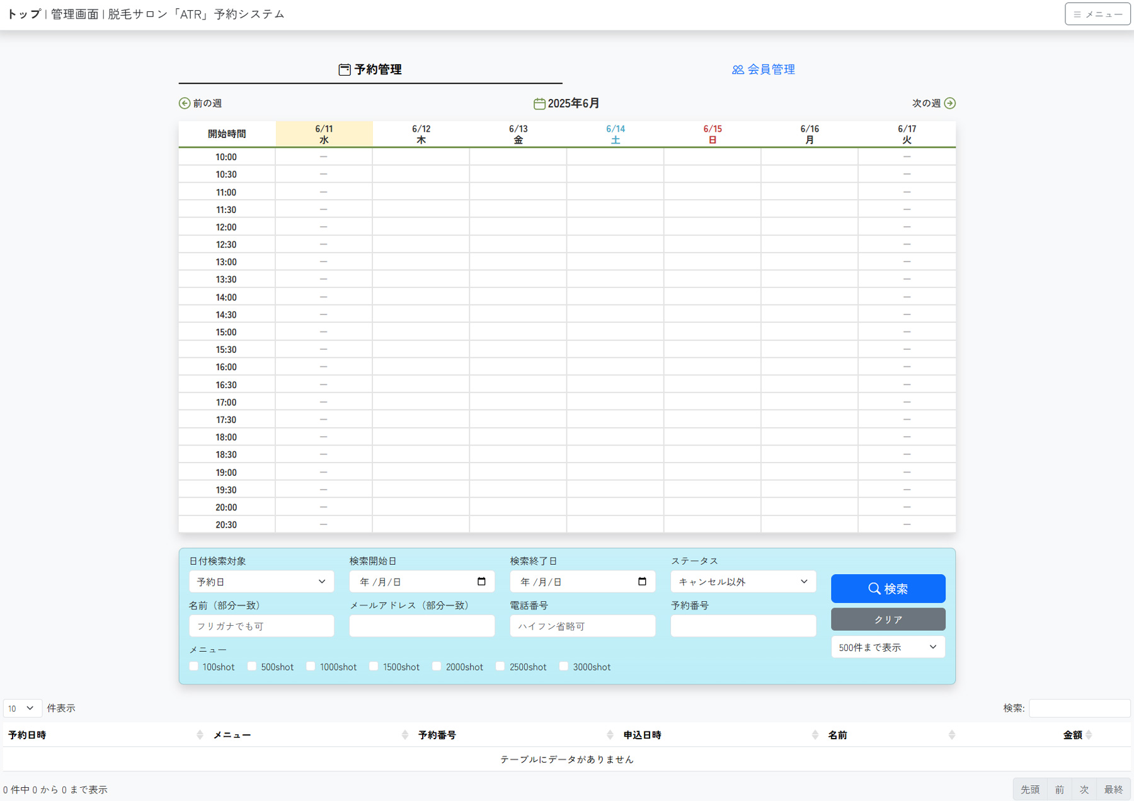The width and height of the screenshot is (1134, 801).
Task: Click テーブルにデータがありません message
Action: click(567, 759)
